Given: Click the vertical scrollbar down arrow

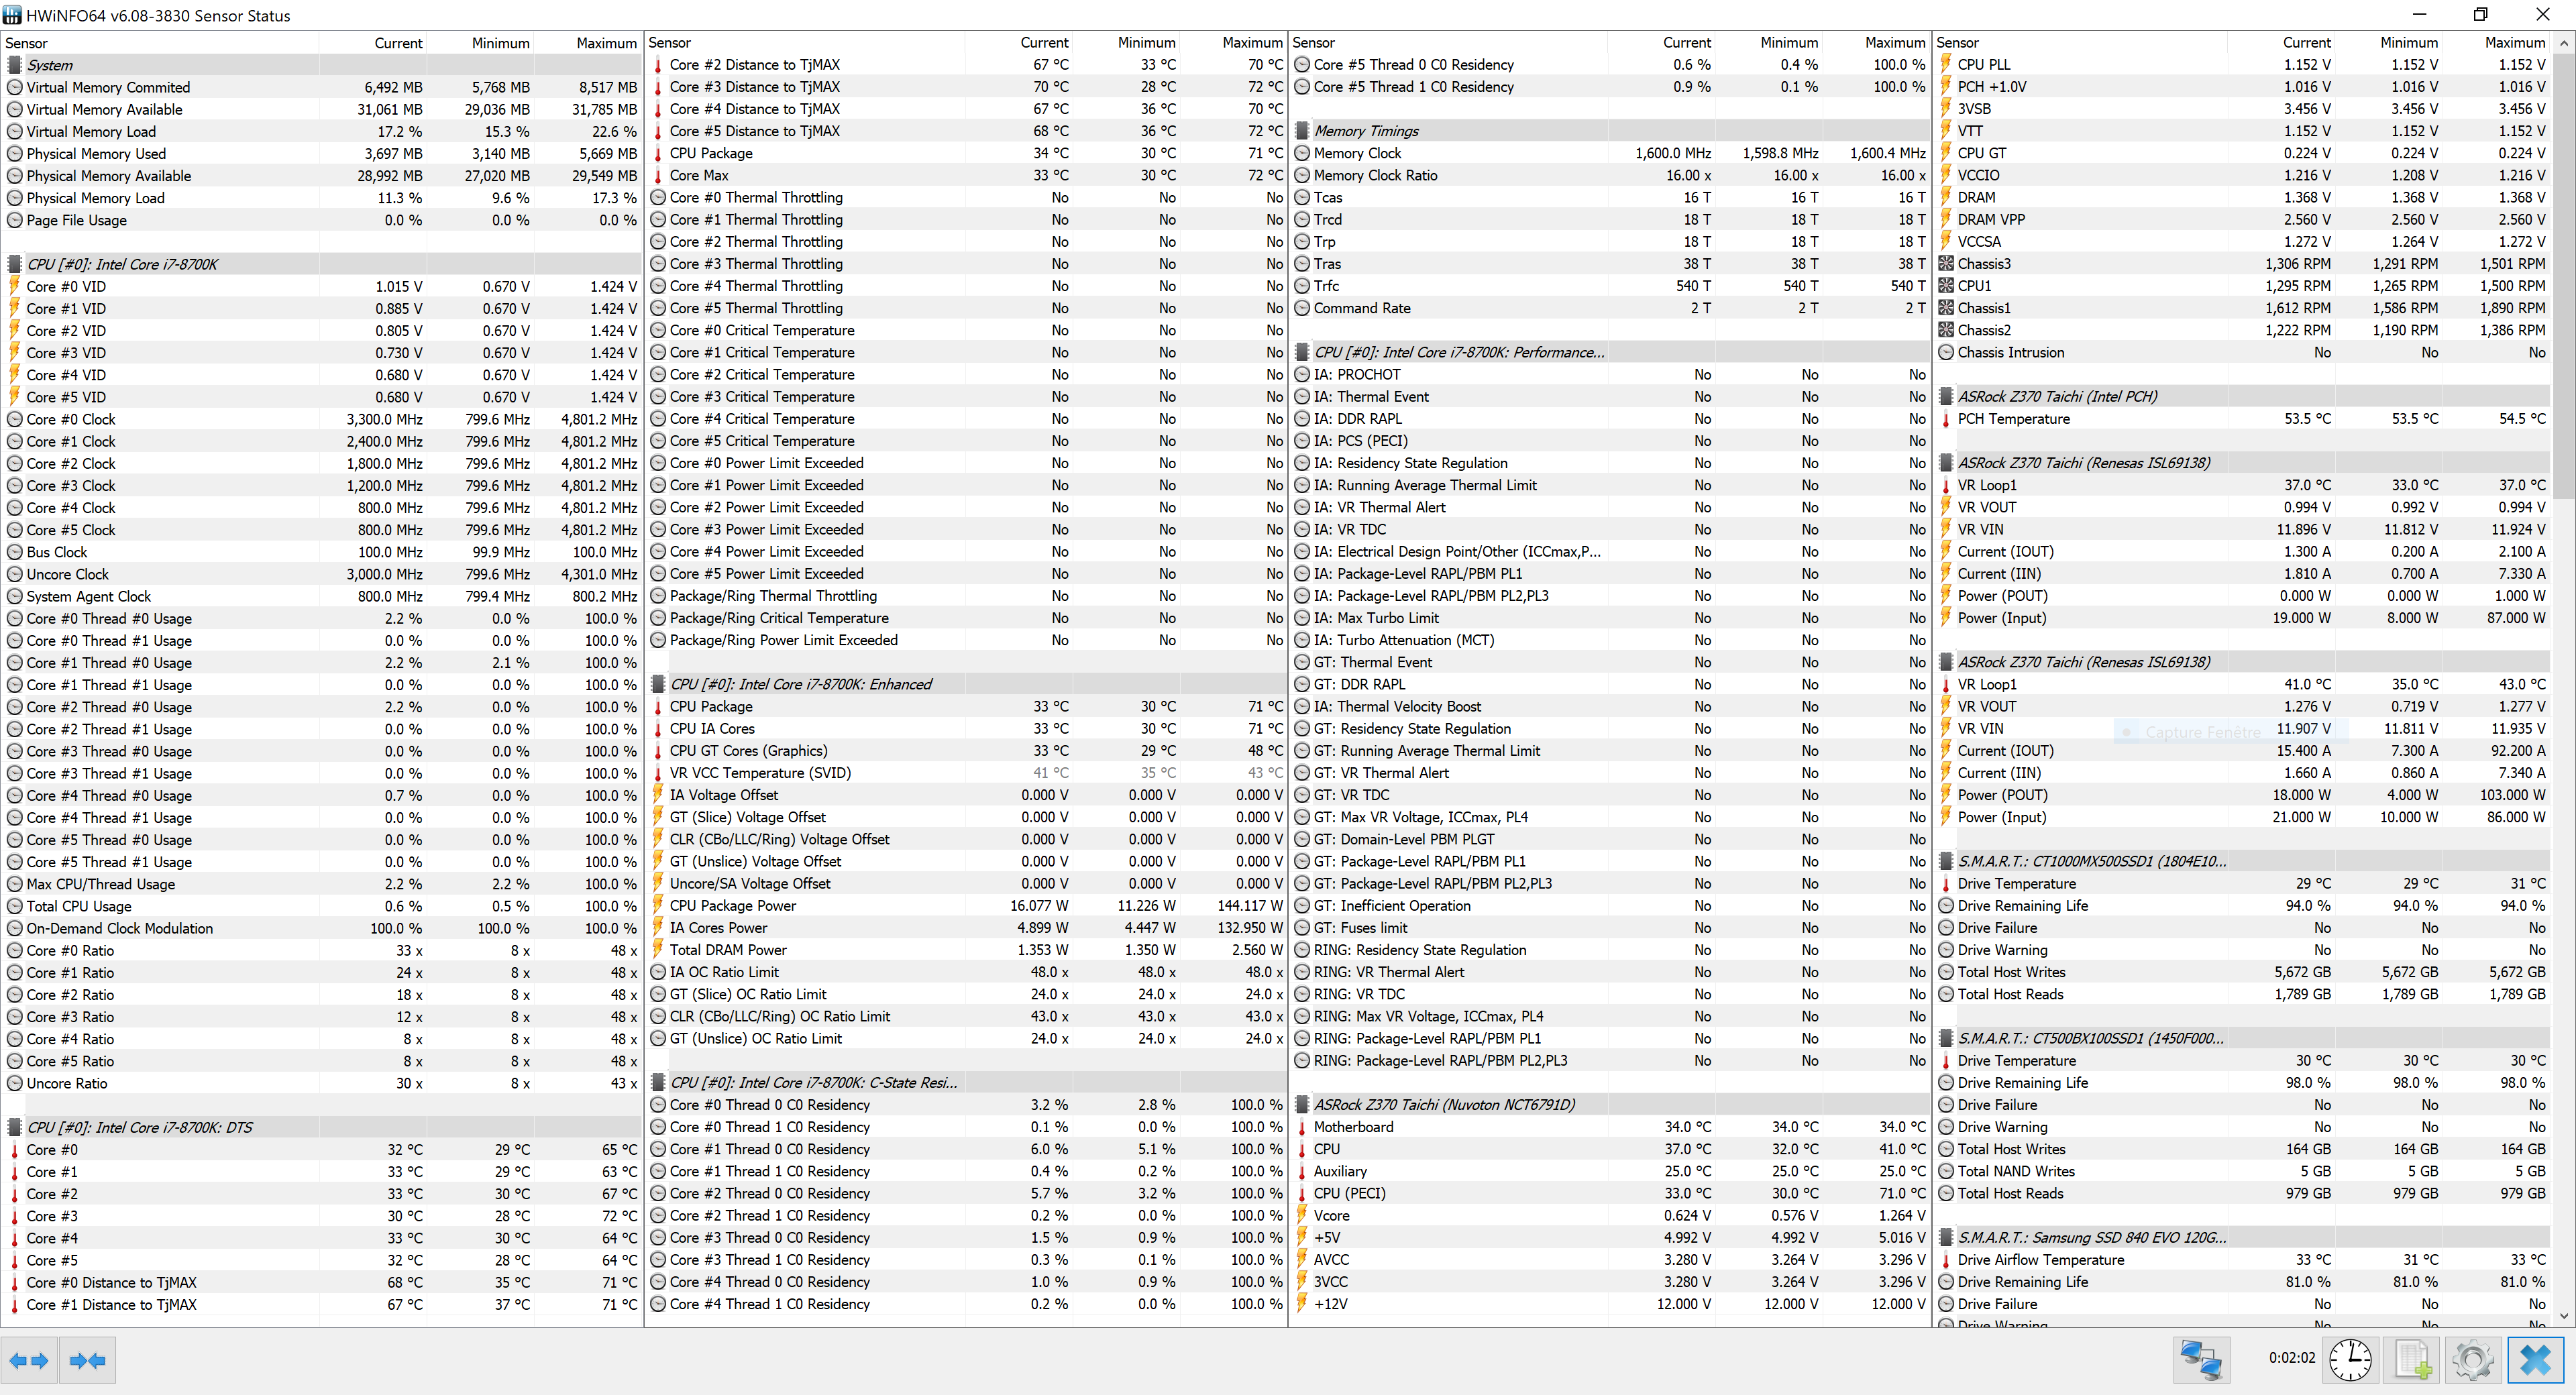Looking at the screenshot, I should point(2563,1317).
